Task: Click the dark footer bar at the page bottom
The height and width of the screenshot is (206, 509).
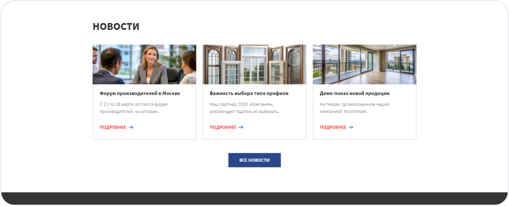Action: click(x=254, y=198)
